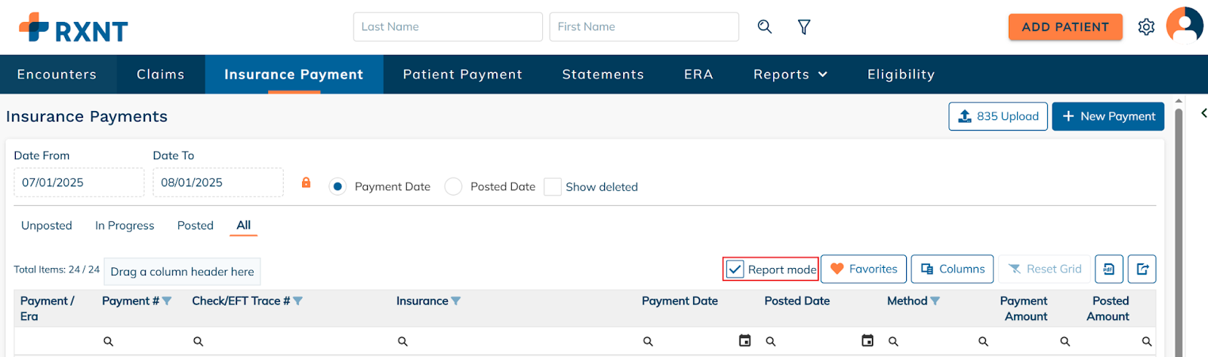Enable the Show deleted checkbox
The height and width of the screenshot is (357, 1208).
(553, 186)
